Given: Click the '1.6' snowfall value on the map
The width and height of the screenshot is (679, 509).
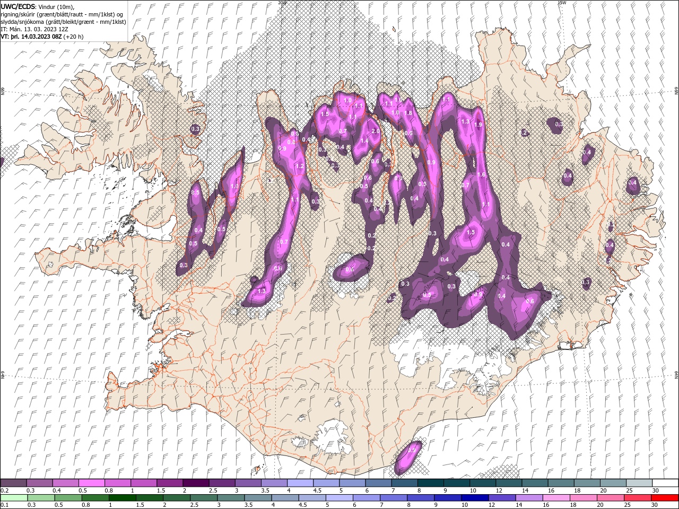Looking at the screenshot, I should pos(482,174).
